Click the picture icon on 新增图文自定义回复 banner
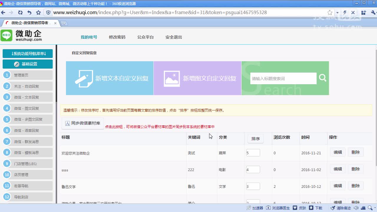This screenshot has height=212, width=377. point(172,78)
